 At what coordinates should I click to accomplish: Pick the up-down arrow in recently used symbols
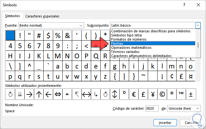[x=115, y=94]
